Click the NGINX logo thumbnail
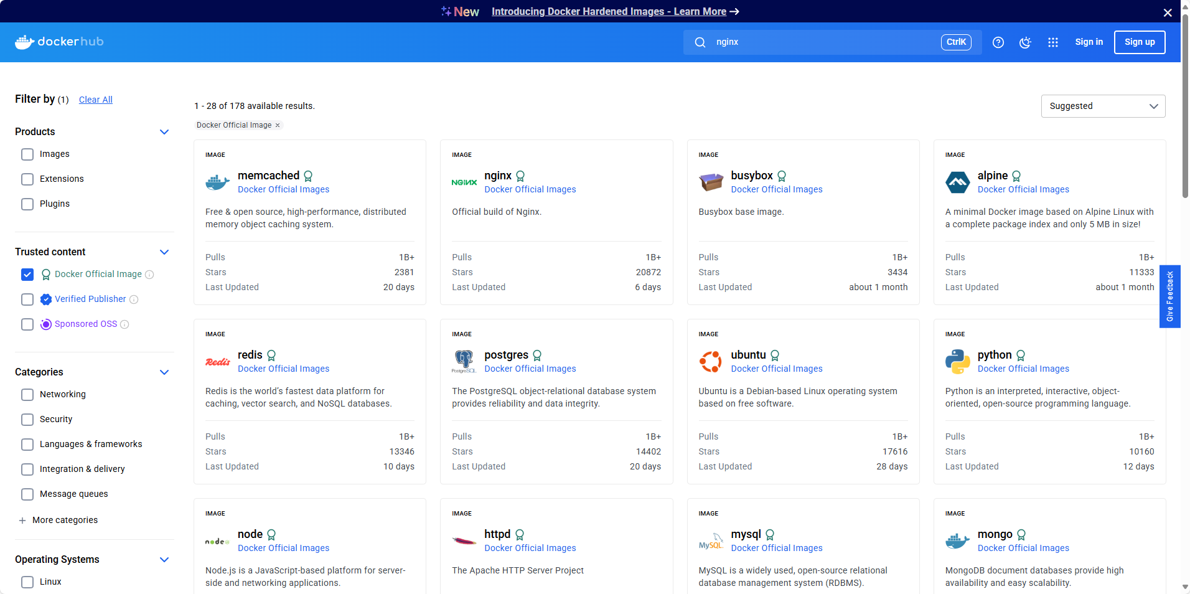The image size is (1190, 594). (x=464, y=182)
